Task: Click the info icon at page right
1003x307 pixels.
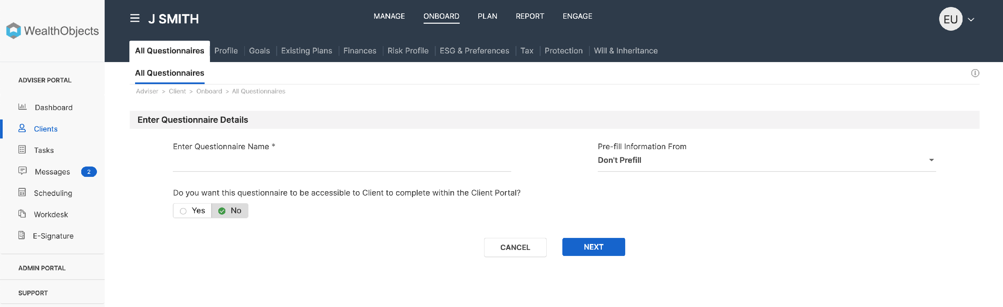Action: pos(975,73)
